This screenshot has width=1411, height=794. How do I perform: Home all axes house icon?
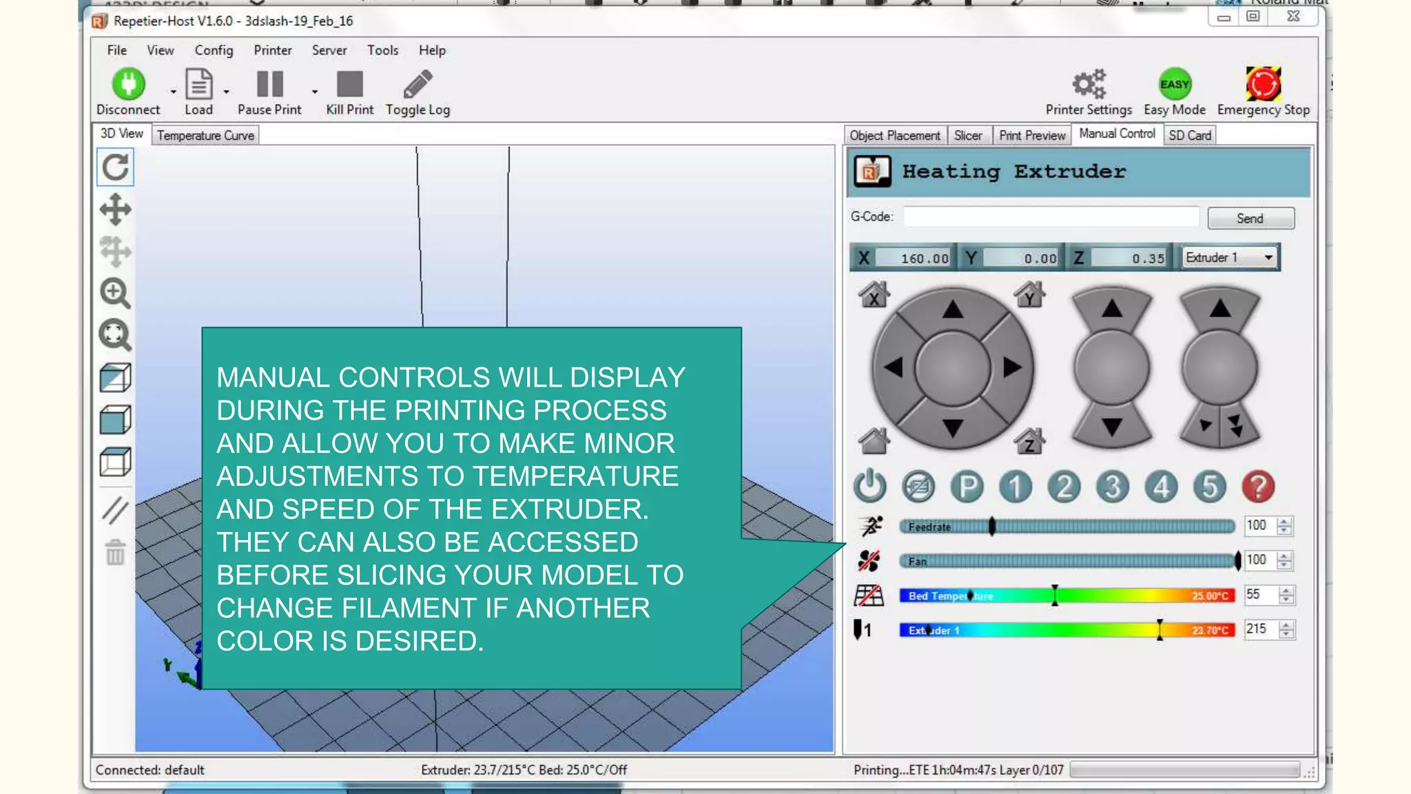click(x=874, y=441)
